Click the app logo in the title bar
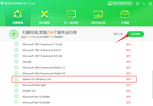The image size is (153, 106). (x=3, y=3)
